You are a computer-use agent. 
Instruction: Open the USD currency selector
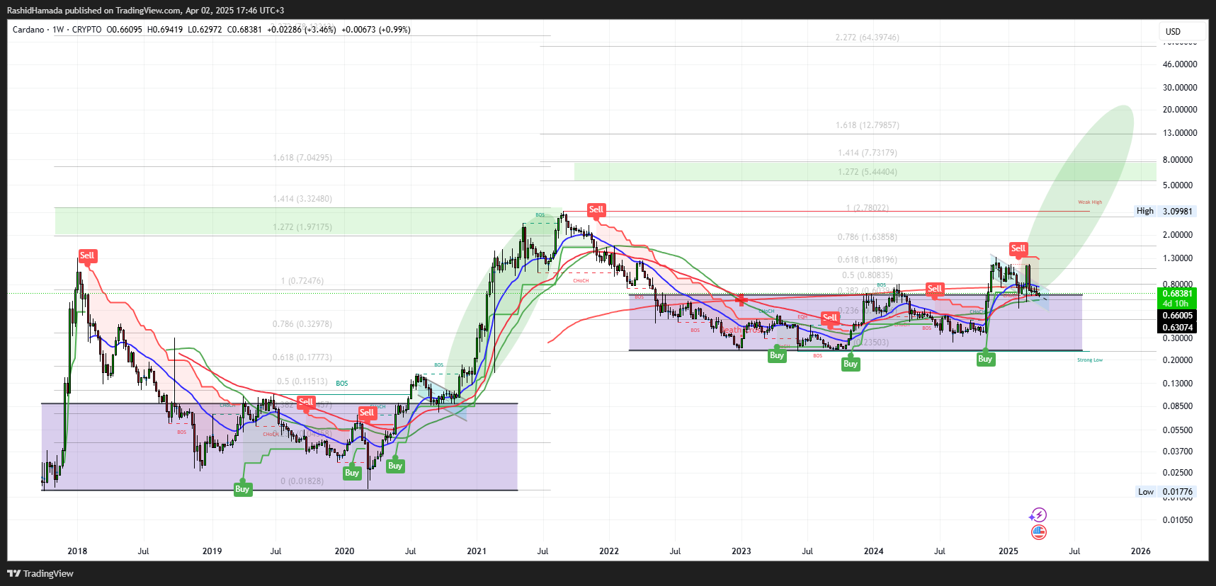1182,31
